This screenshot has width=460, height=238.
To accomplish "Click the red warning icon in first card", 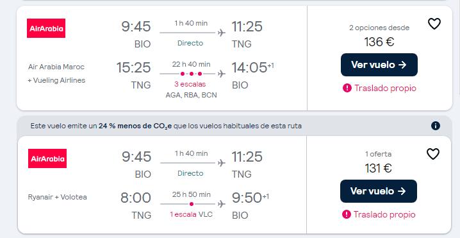I will (347, 88).
